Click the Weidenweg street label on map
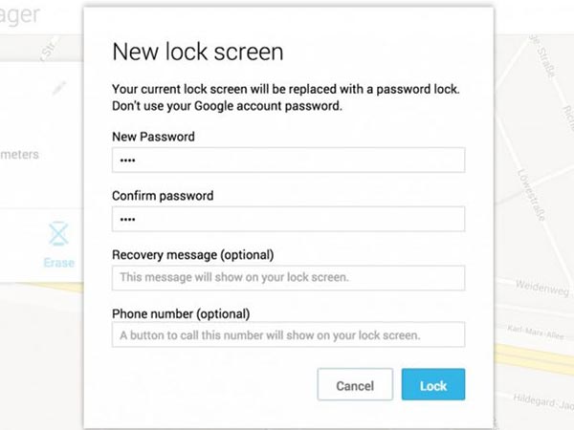 [x=542, y=288]
